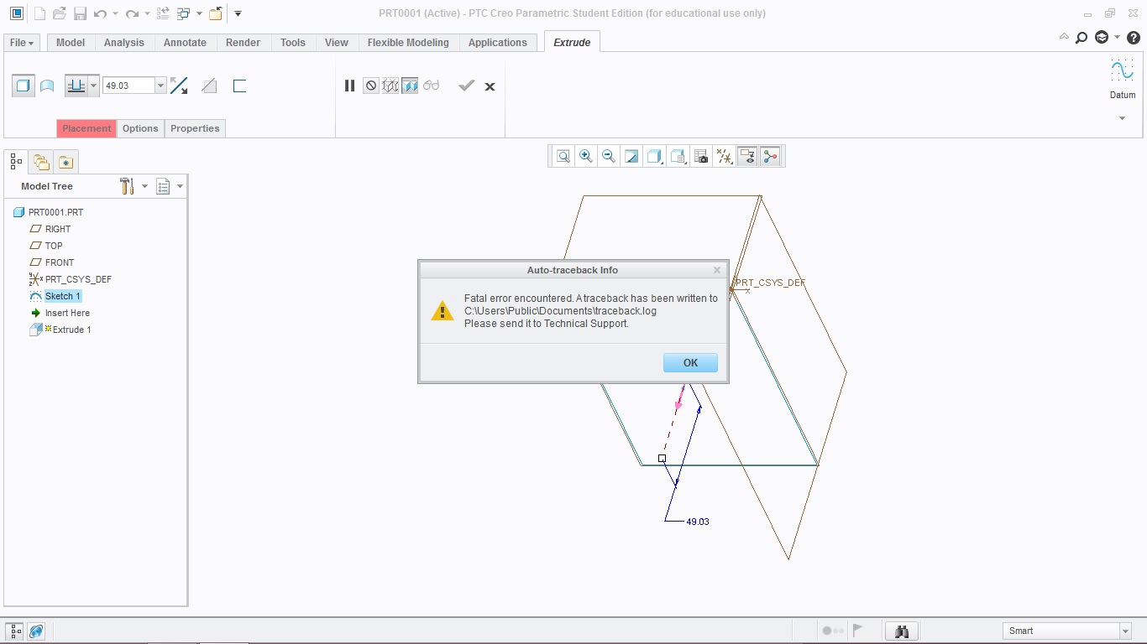
Task: Cancel the extrude with the X icon
Action: [490, 86]
